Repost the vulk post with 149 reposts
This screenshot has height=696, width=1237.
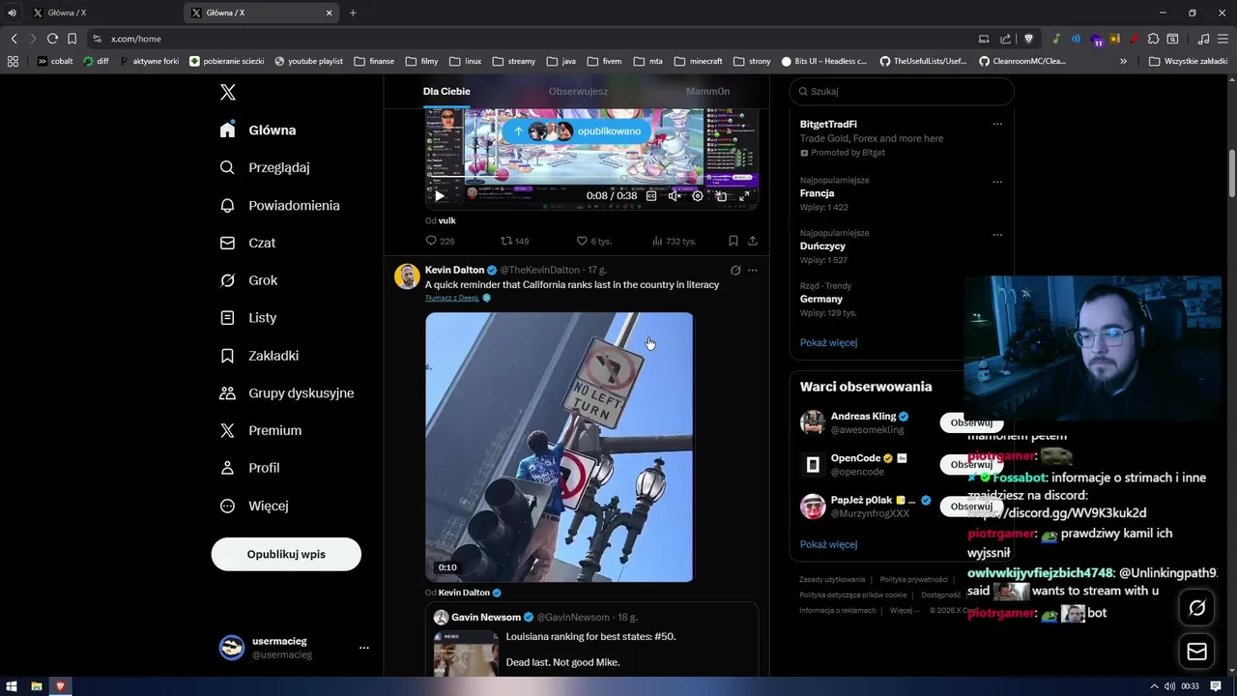tap(514, 241)
